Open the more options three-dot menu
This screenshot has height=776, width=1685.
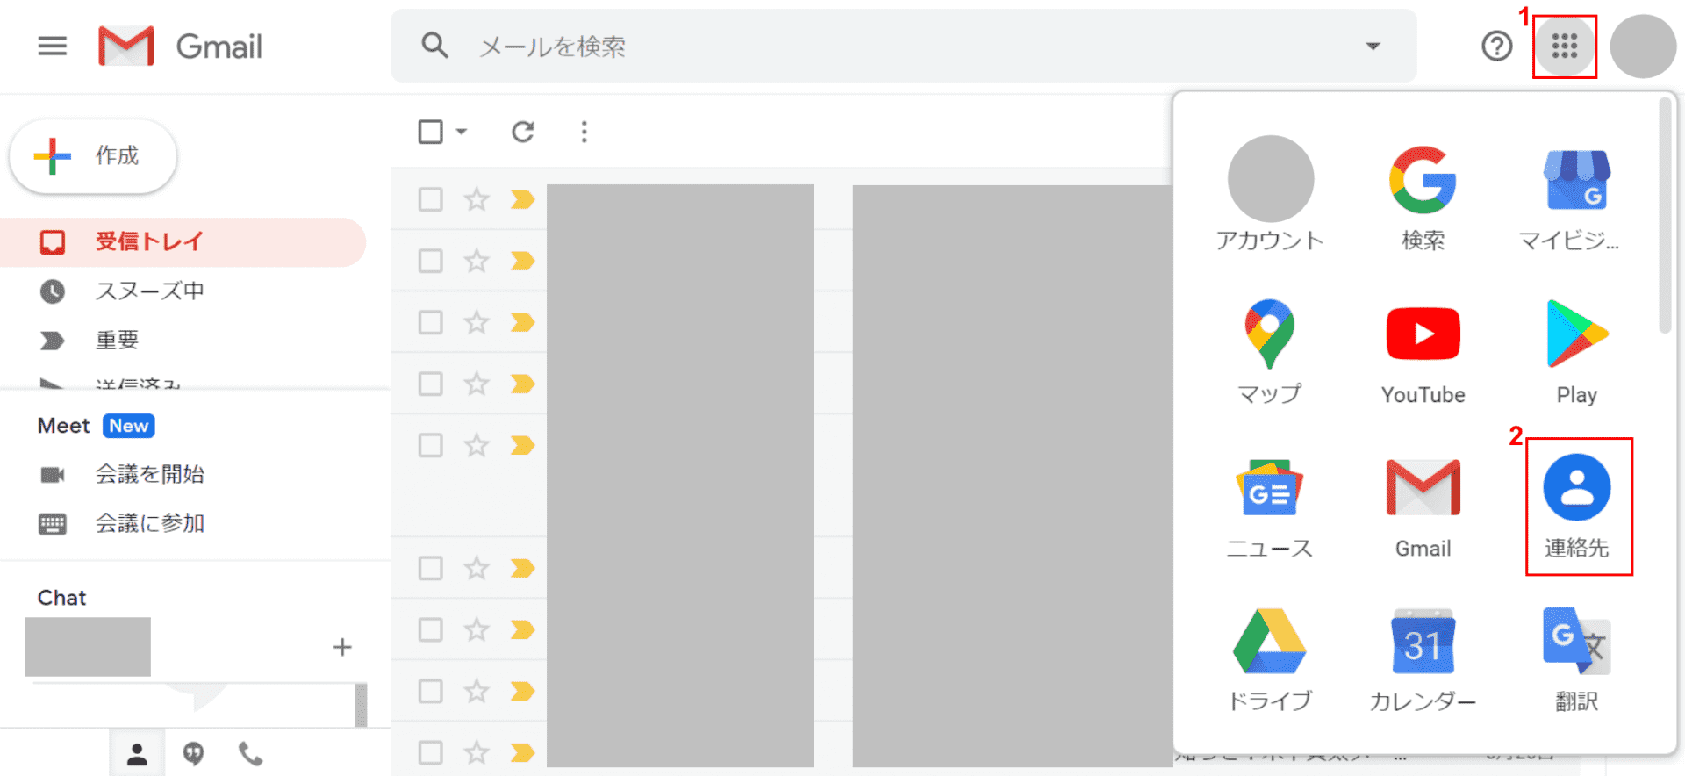coord(584,132)
